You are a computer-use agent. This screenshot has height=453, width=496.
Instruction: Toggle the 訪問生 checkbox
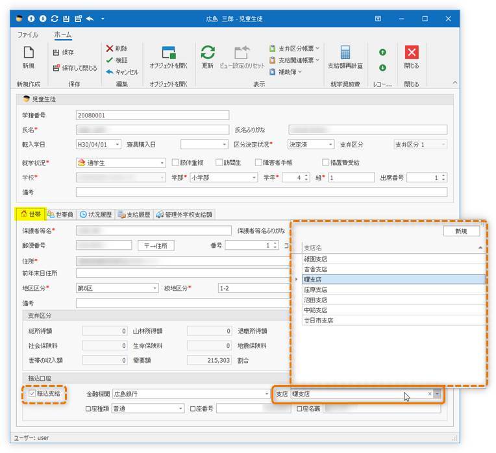219,162
